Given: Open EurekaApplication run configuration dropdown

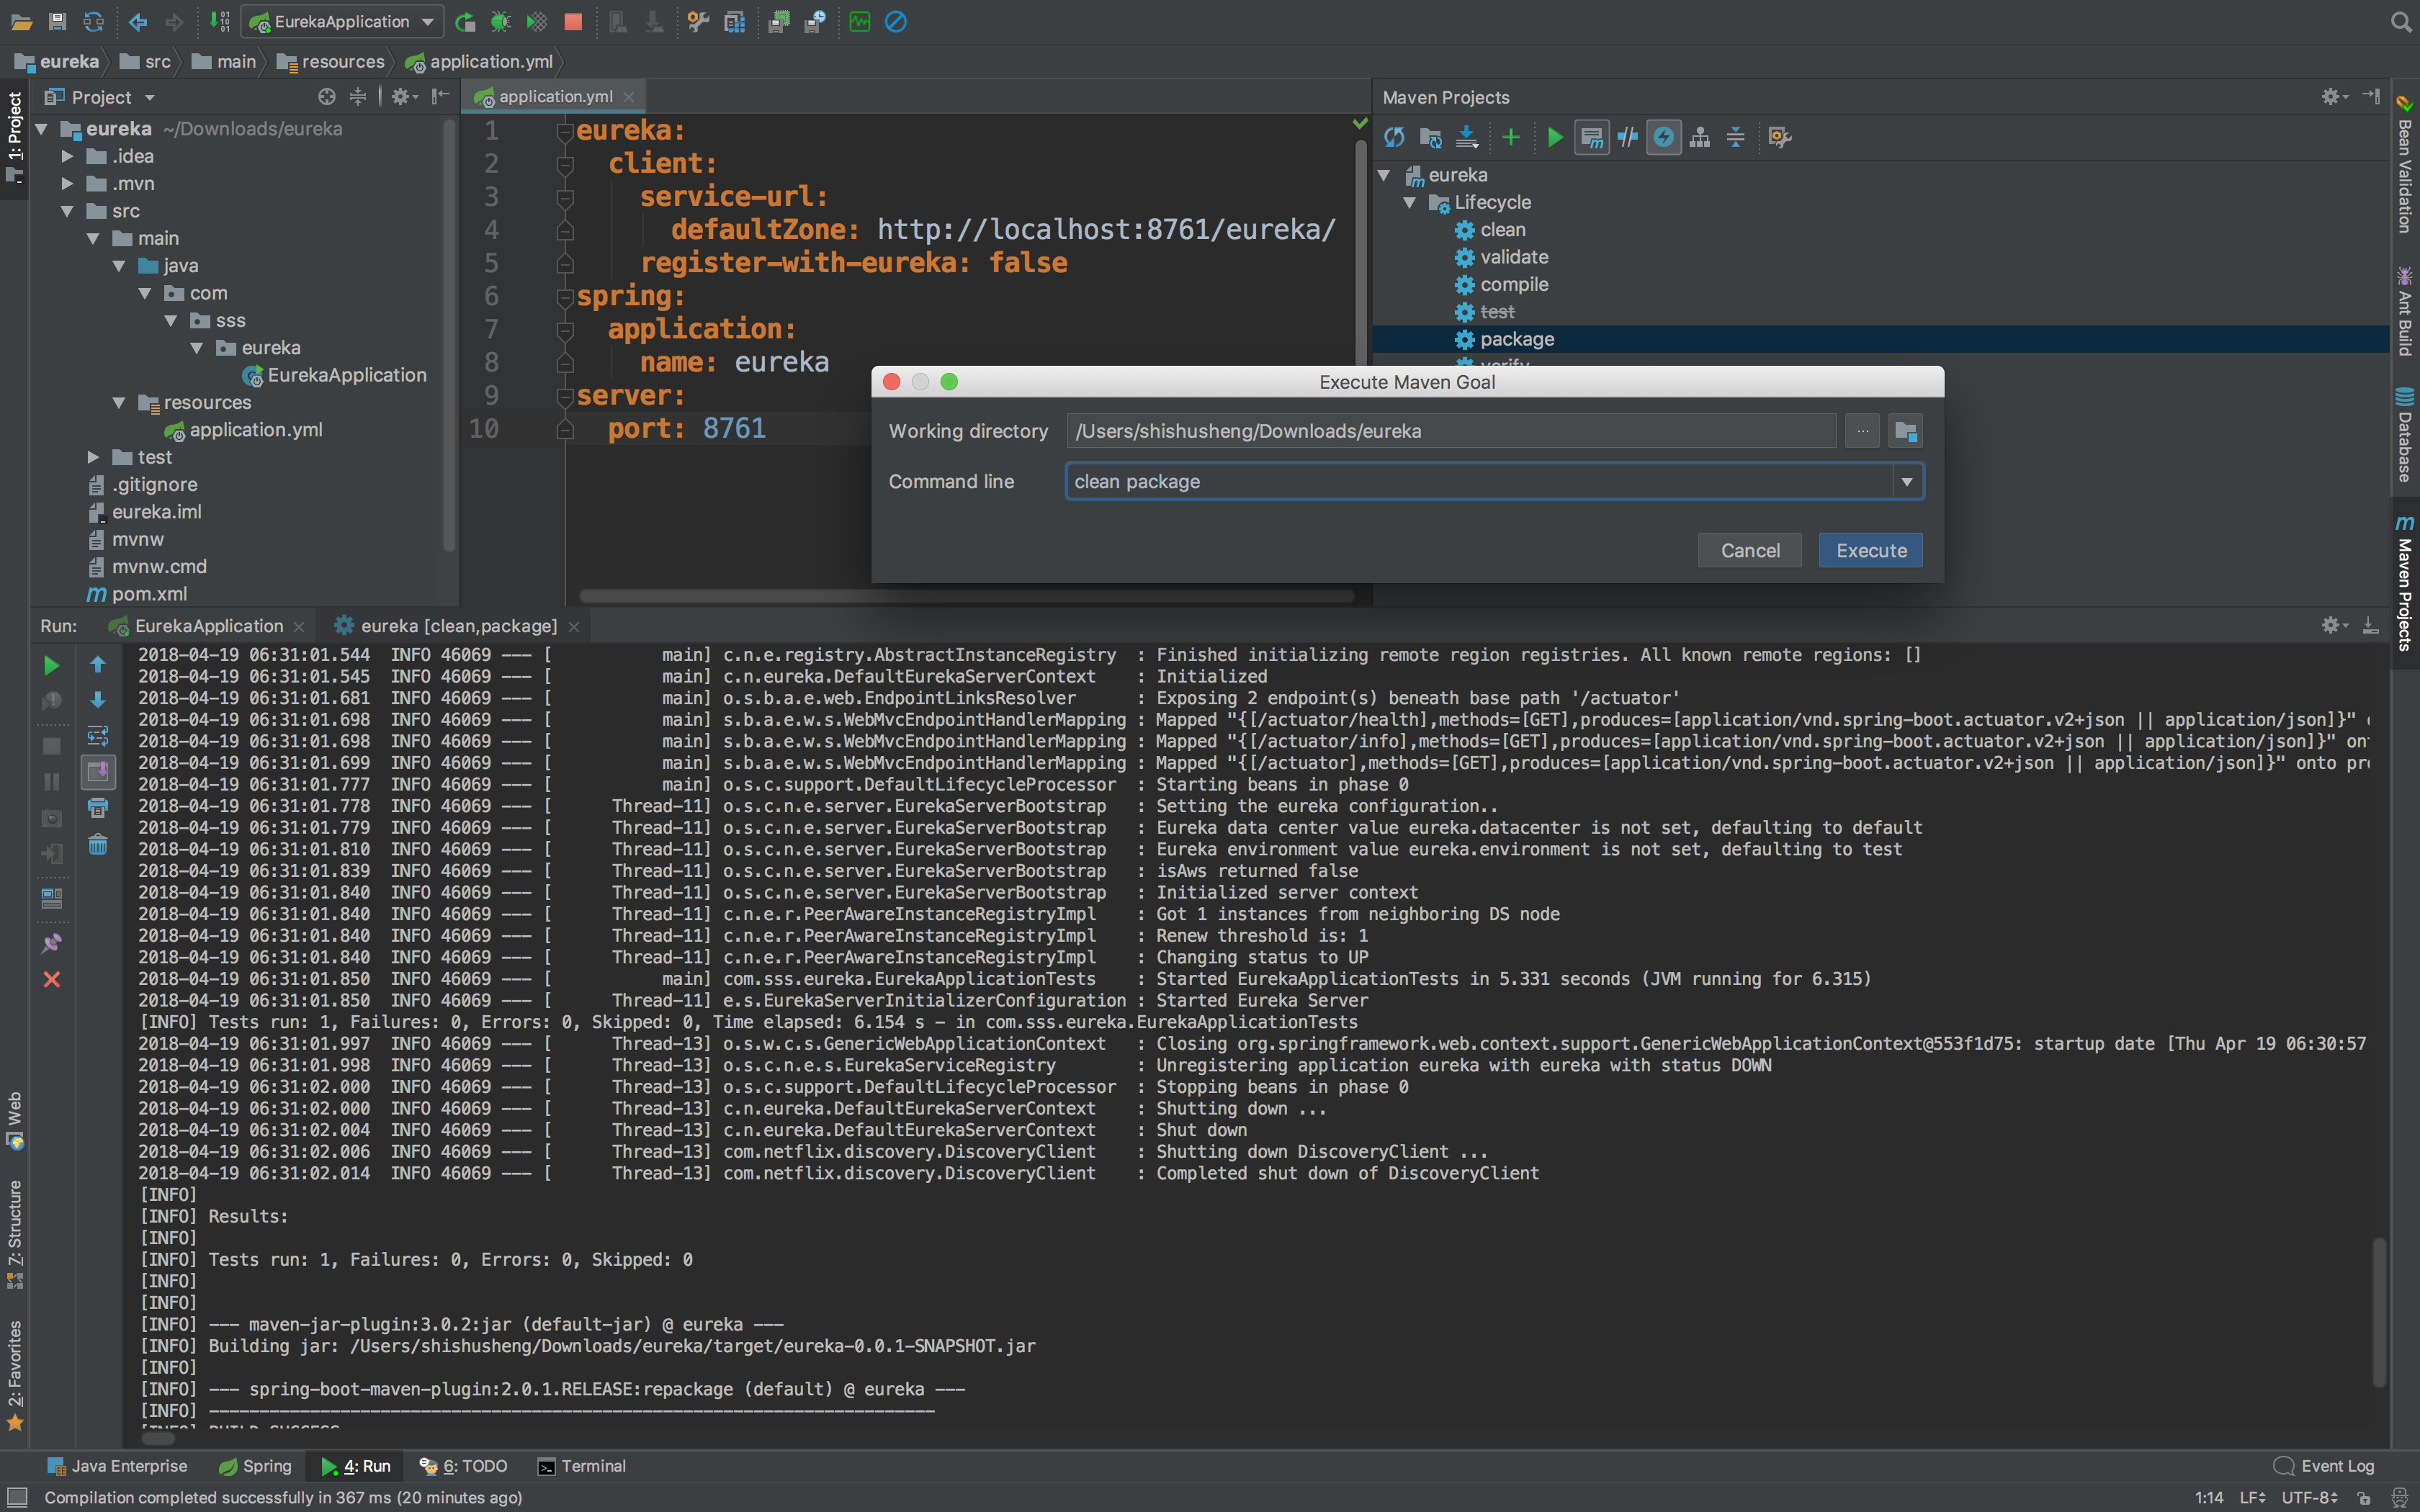Looking at the screenshot, I should 342,21.
